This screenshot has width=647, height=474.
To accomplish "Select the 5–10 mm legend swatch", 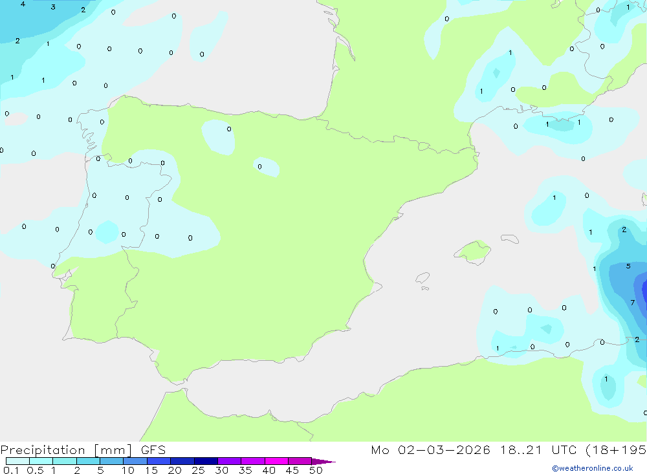I will (112, 461).
